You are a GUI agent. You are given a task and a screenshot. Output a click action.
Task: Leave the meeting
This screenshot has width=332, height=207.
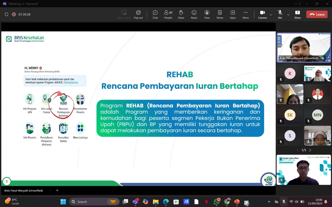(x=317, y=14)
